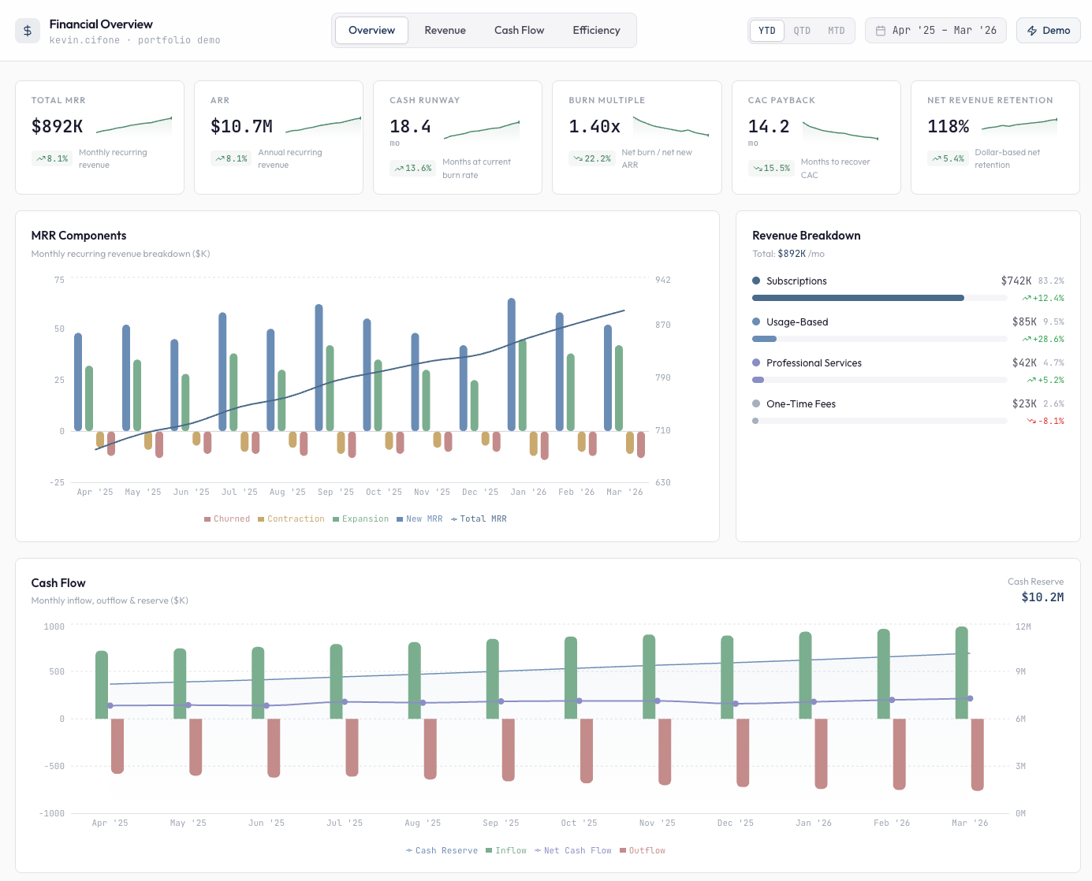Click the Burn Multiple sparkline chart
This screenshot has height=881, width=1092.
point(671,127)
